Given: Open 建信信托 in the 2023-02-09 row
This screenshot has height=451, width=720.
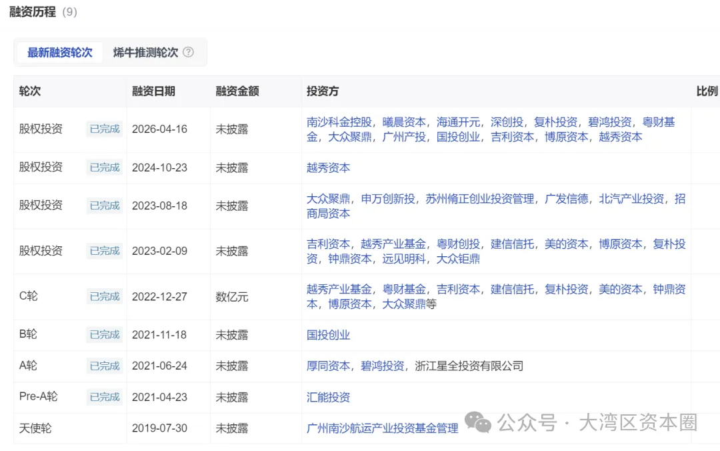Looking at the screenshot, I should (512, 244).
